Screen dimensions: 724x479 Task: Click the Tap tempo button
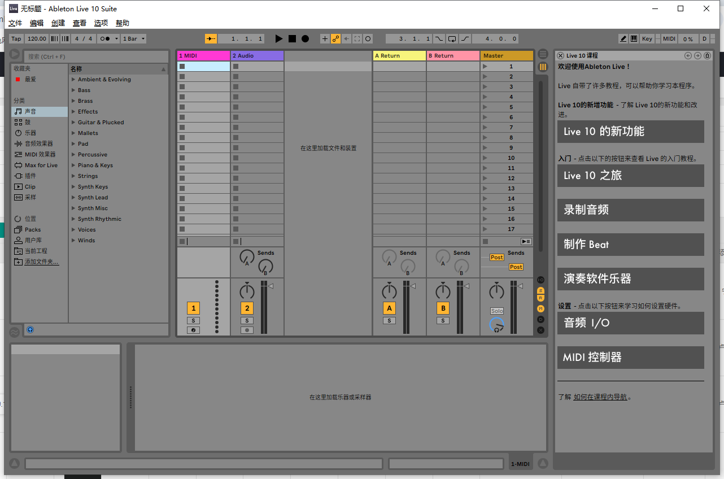[16, 38]
